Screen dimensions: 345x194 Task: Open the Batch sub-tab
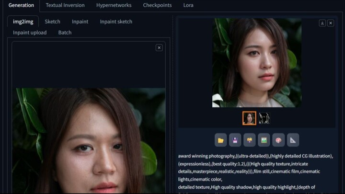[65, 33]
